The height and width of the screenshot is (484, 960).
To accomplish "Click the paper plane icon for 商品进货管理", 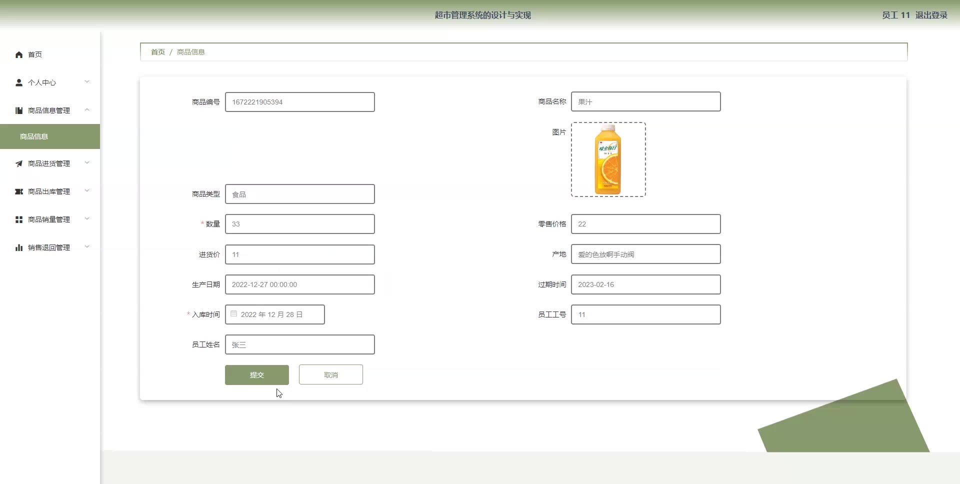I will point(19,163).
